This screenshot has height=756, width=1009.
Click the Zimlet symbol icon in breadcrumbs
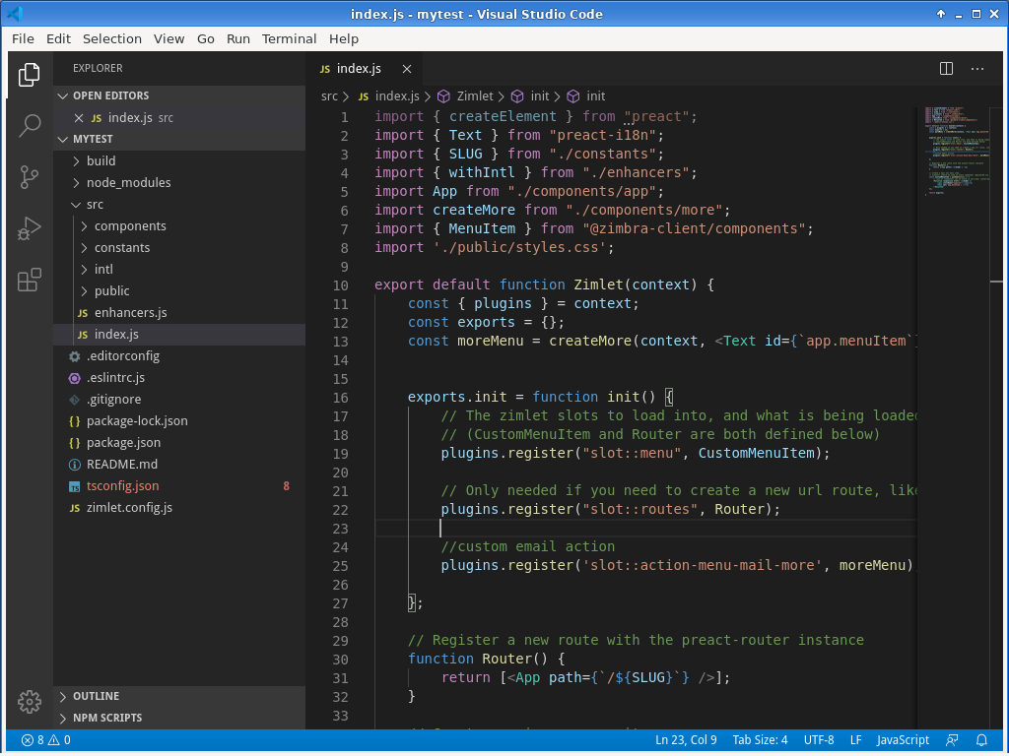[443, 96]
